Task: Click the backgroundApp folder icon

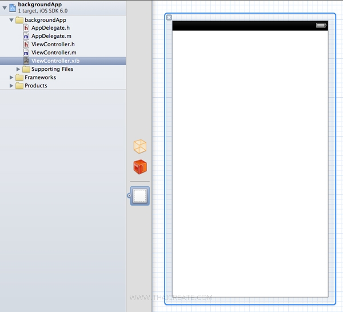Action: pyautogui.click(x=19, y=20)
